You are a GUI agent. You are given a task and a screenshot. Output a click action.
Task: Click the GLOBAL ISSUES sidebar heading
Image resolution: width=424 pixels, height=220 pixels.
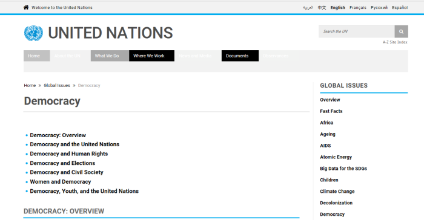point(343,86)
